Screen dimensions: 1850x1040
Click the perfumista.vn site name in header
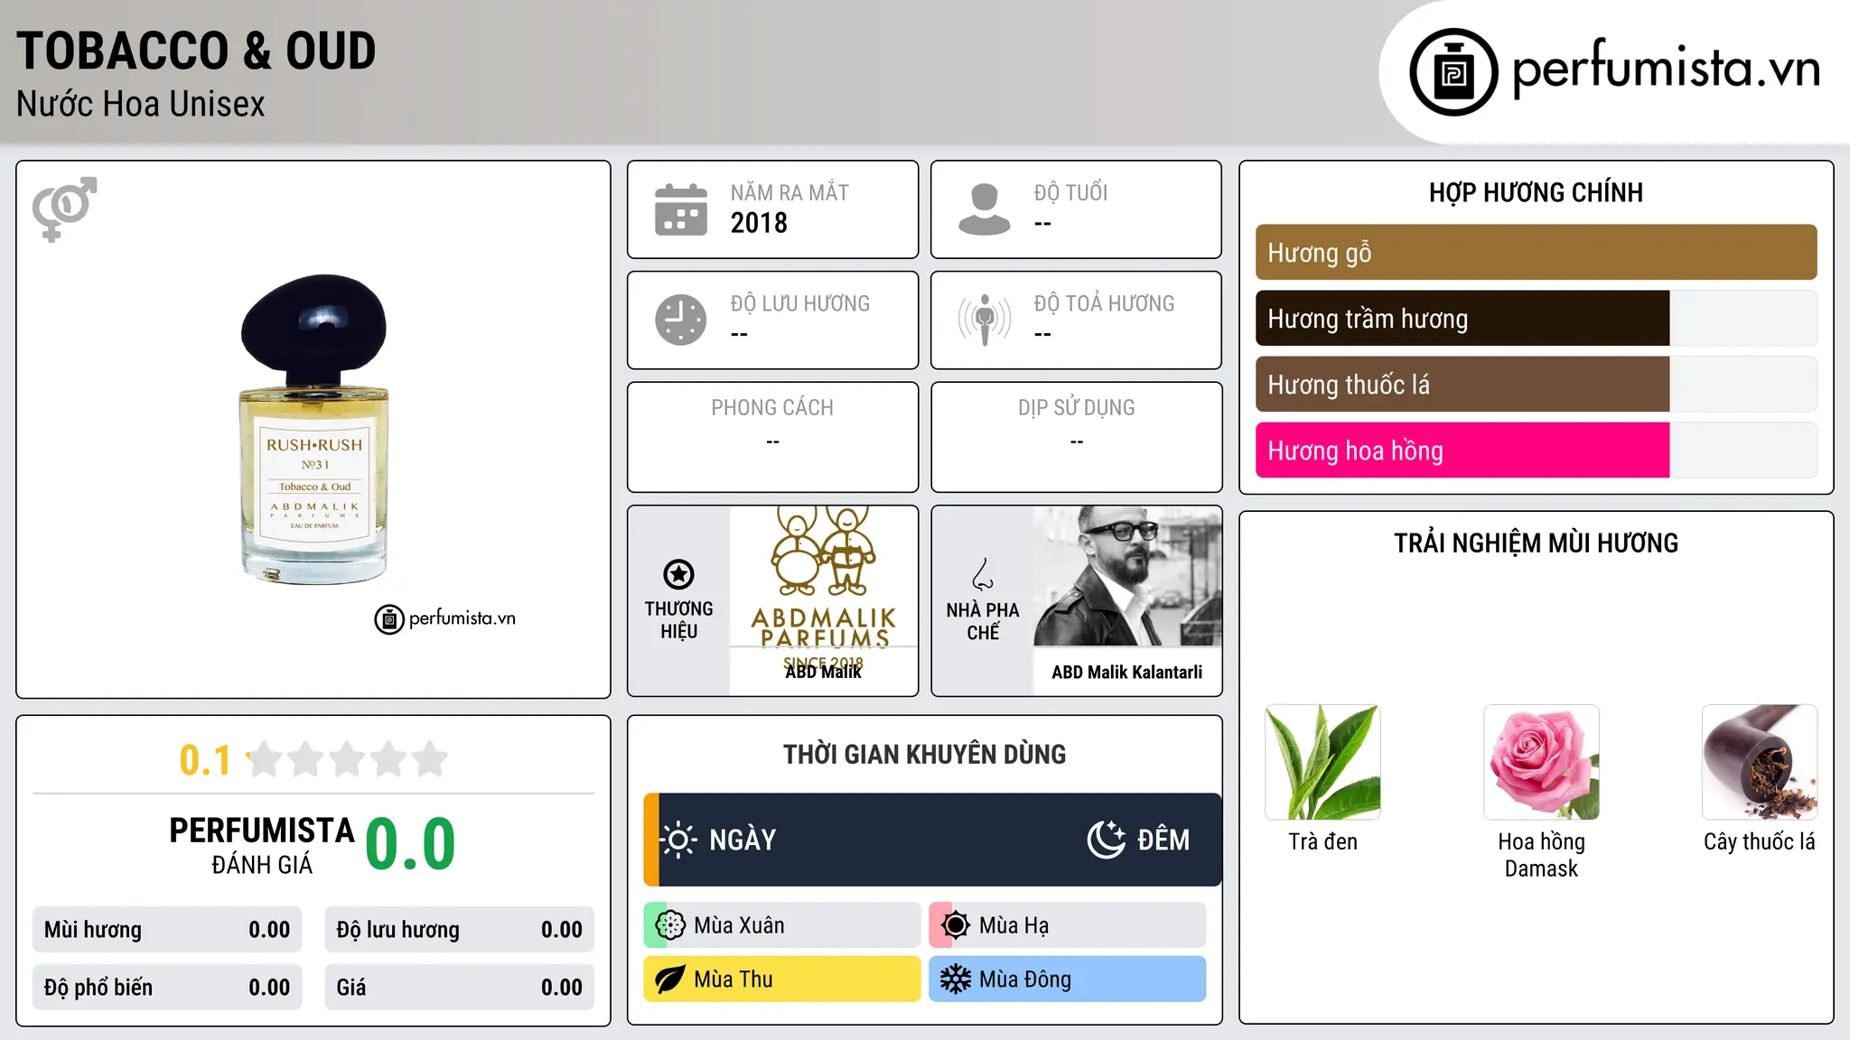(x=1666, y=68)
